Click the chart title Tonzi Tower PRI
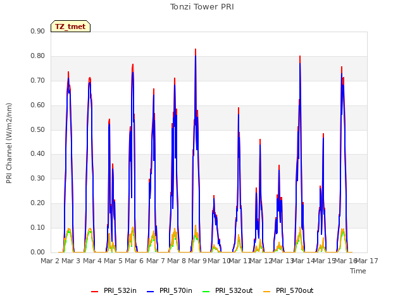 pyautogui.click(x=202, y=7)
